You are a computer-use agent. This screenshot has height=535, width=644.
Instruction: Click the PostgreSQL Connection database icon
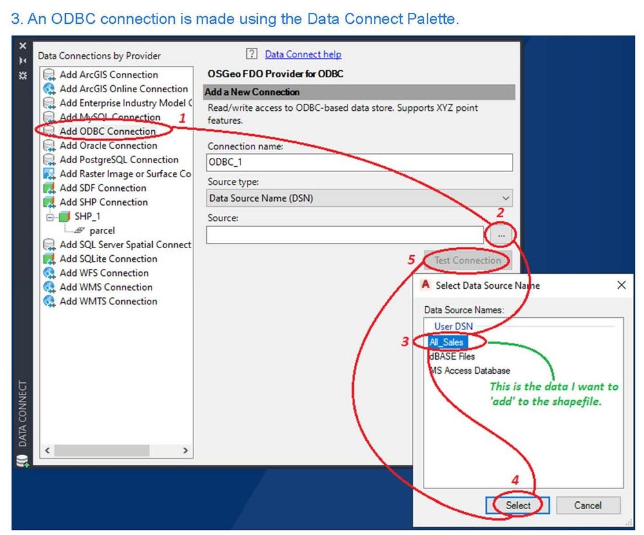click(x=49, y=160)
